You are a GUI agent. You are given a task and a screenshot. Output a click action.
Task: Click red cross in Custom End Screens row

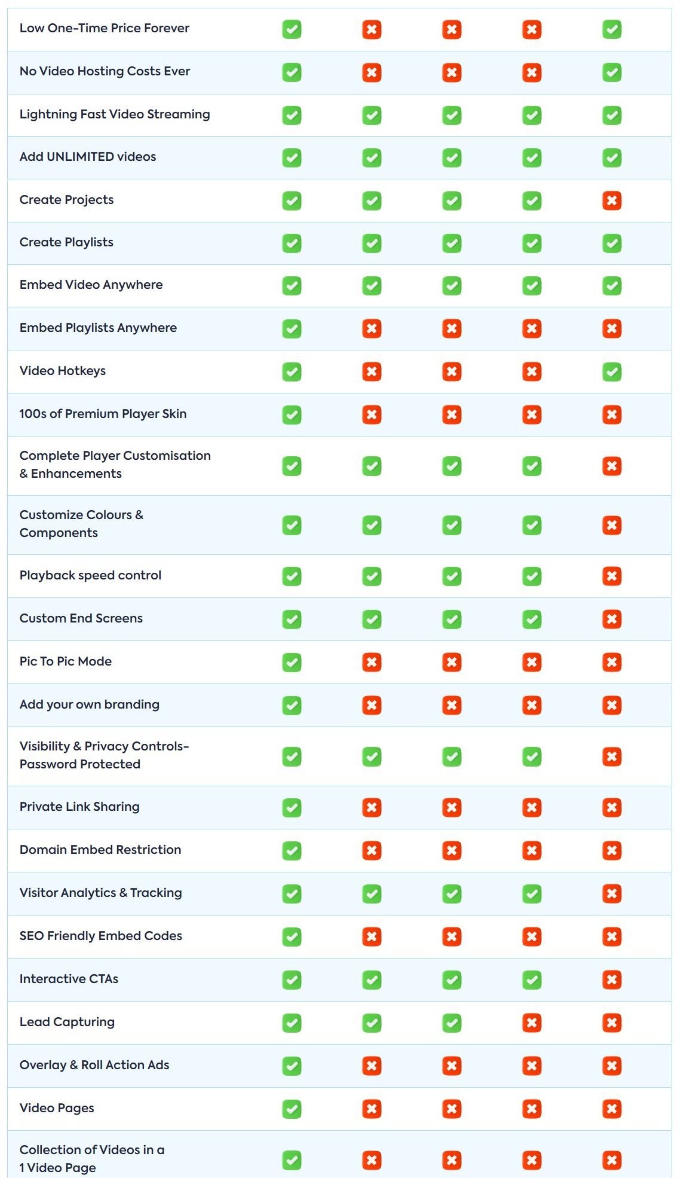point(612,619)
